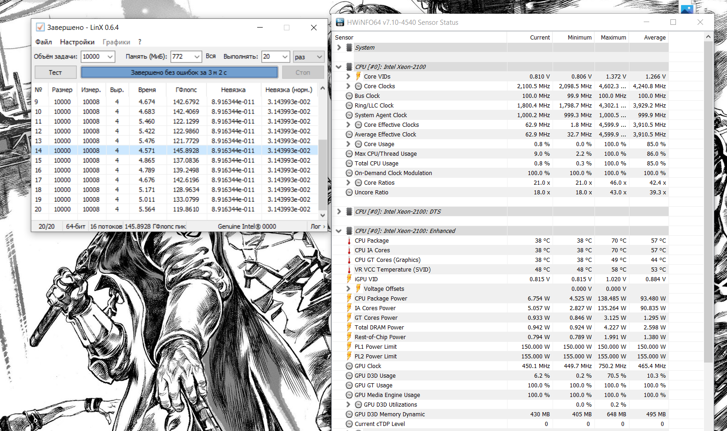Select the lightning icon beside iGPU VID
The height and width of the screenshot is (431, 727).
coord(349,279)
